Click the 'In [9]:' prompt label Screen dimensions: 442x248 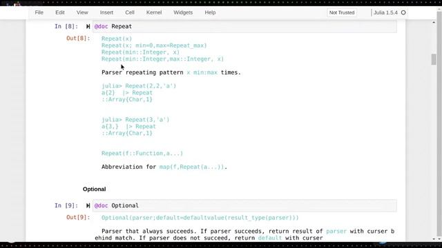click(66, 206)
